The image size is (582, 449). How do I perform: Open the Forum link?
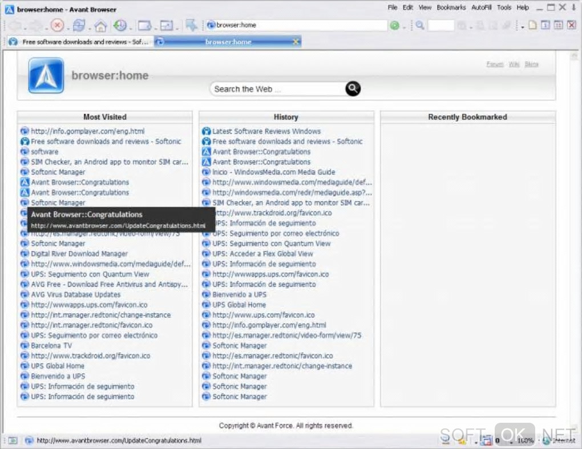[495, 64]
